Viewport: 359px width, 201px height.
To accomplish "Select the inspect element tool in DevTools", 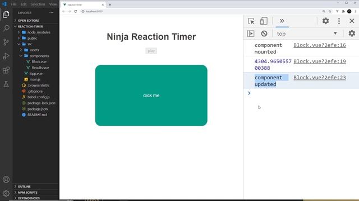I will pyautogui.click(x=251, y=21).
